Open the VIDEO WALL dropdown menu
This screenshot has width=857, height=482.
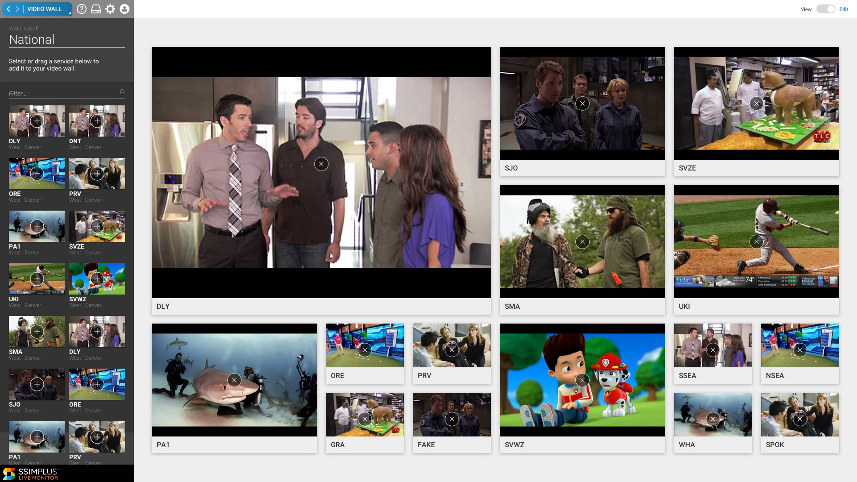(45, 9)
